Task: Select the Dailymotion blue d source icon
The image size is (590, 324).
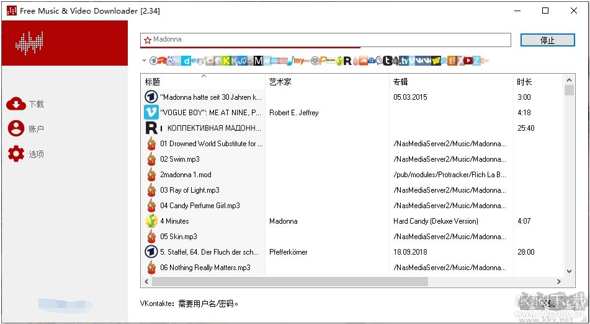Action: (186, 61)
